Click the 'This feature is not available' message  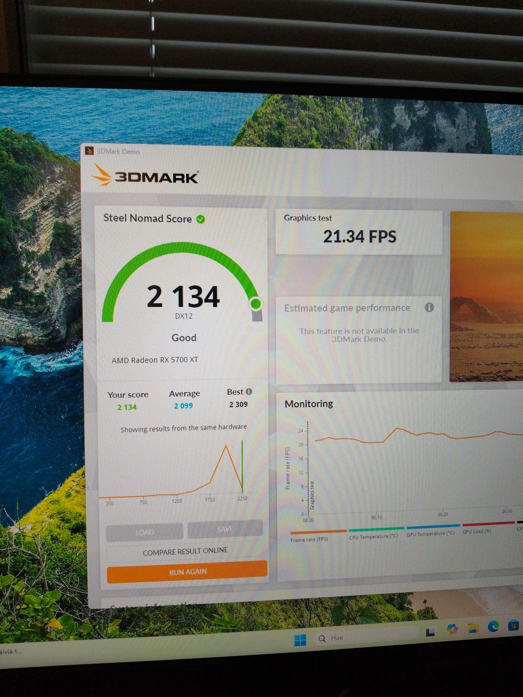[360, 334]
